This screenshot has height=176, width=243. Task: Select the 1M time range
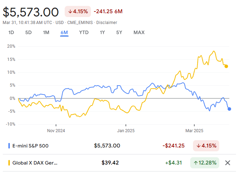tap(46, 33)
